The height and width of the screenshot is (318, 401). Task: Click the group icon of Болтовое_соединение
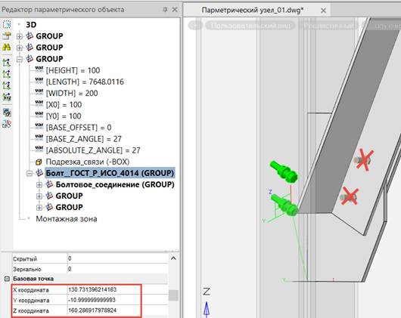pos(49,184)
